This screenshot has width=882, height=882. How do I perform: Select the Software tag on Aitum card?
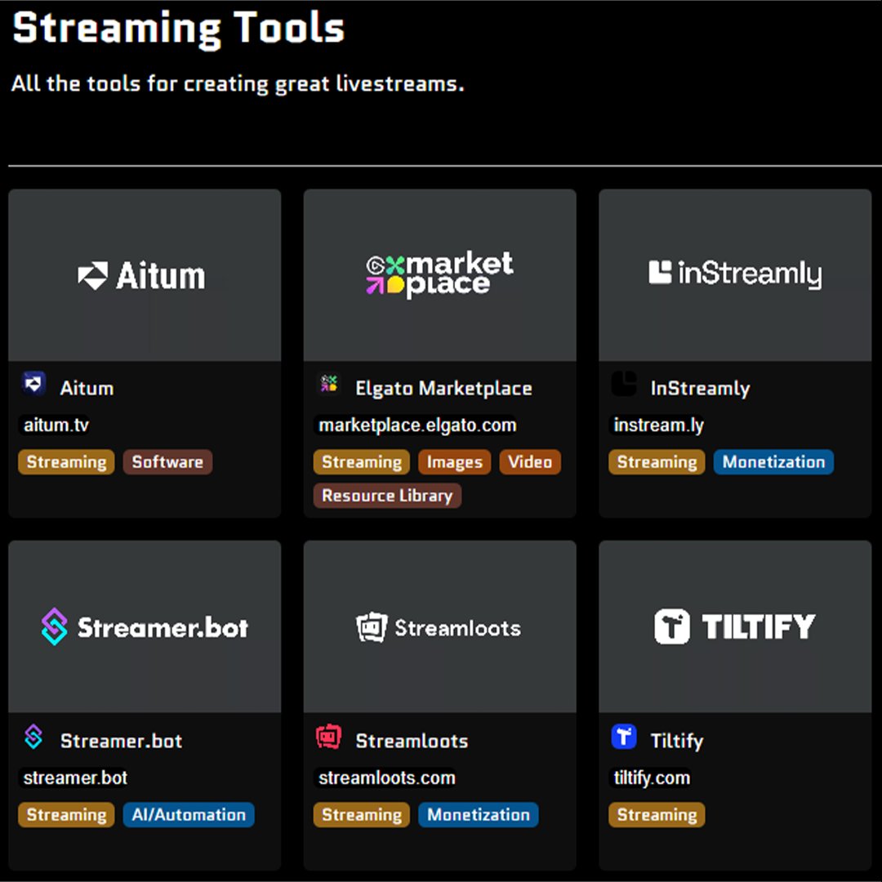click(167, 461)
